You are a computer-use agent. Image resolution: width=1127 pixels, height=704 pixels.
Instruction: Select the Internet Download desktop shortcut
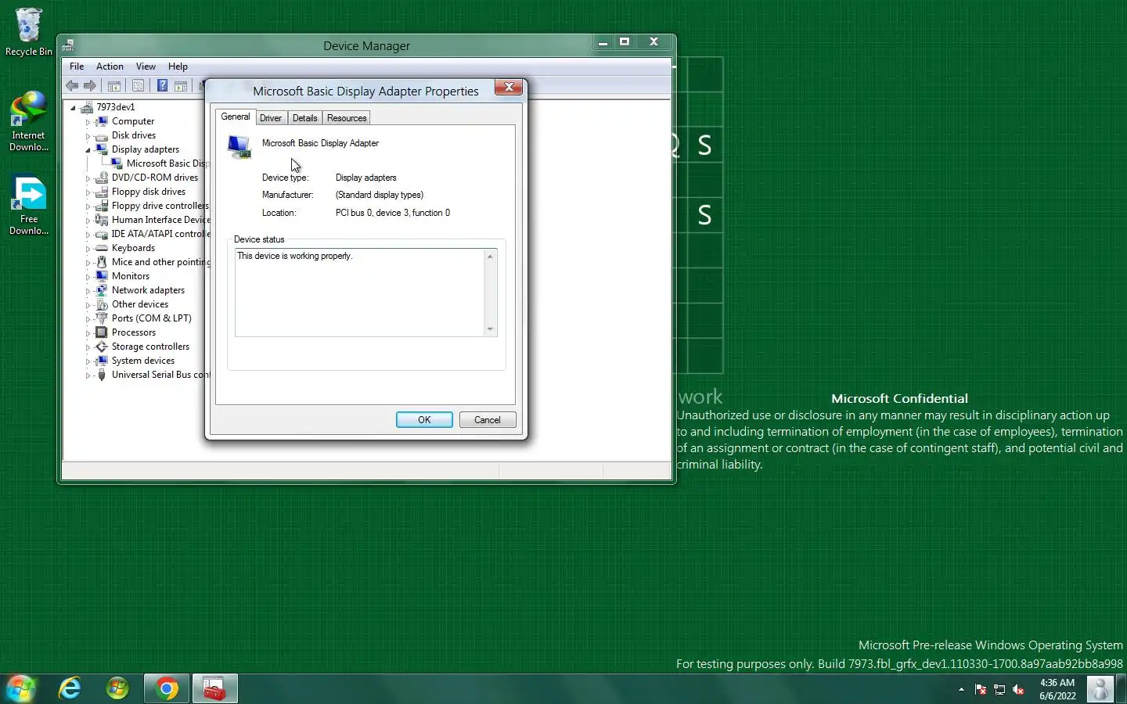point(29,121)
